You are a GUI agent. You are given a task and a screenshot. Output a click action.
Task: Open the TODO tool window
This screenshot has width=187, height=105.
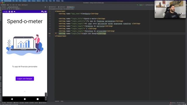4,103
